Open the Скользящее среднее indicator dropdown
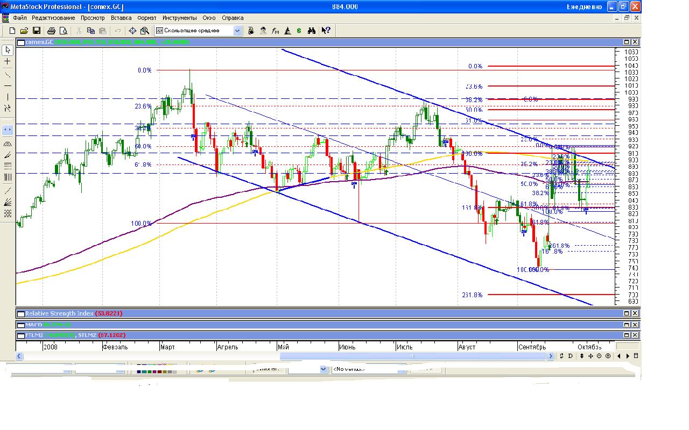This screenshot has width=689, height=430. coord(237,31)
